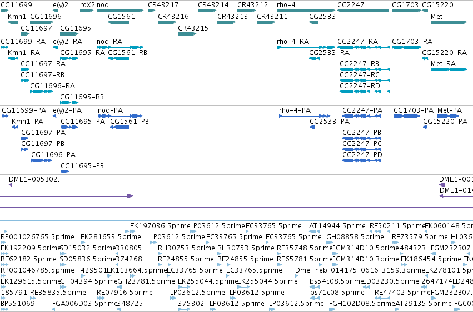Click the CG1703-RA transcript label
473x312 pixels.
(412, 41)
